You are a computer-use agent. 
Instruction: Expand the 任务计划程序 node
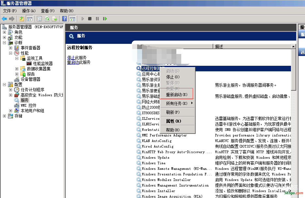click(x=11, y=90)
